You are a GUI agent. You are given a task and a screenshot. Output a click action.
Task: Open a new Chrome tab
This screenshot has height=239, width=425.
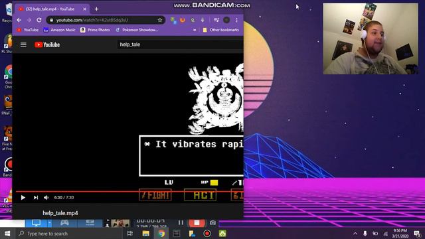pyautogui.click(x=96, y=9)
